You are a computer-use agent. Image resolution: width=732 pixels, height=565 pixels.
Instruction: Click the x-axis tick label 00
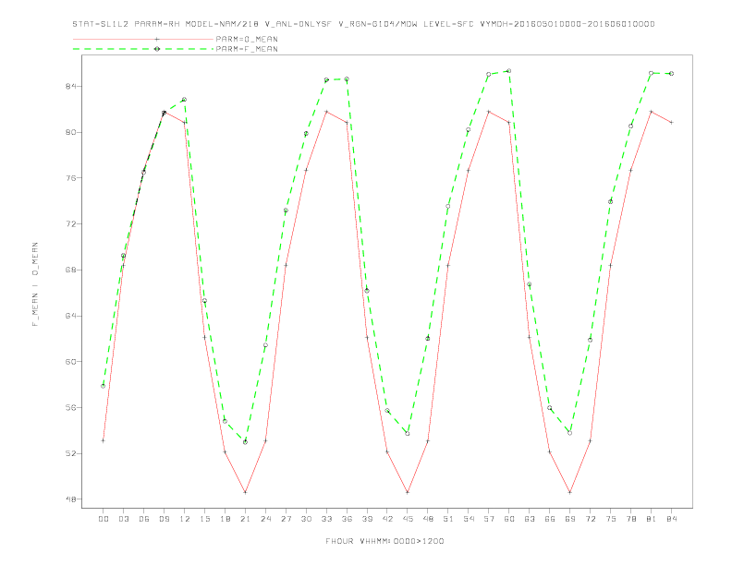[104, 519]
